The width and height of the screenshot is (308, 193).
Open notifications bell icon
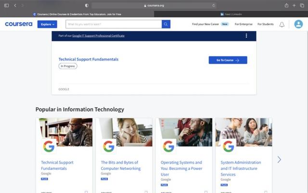(282, 25)
